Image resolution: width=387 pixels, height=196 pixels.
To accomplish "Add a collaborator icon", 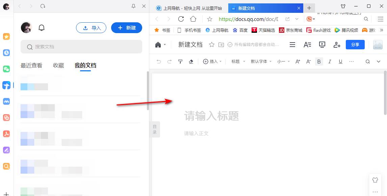I will (x=337, y=45).
